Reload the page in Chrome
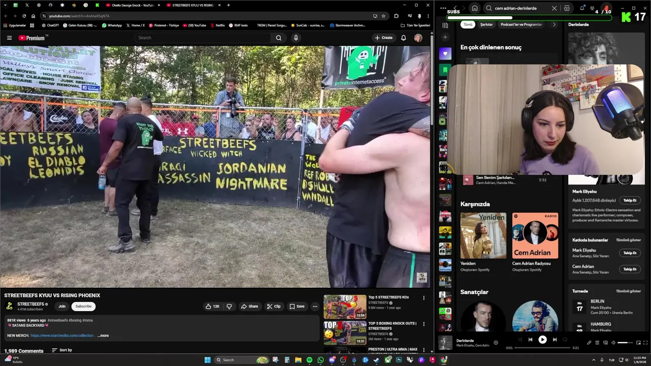The width and height of the screenshot is (651, 366). point(24,16)
